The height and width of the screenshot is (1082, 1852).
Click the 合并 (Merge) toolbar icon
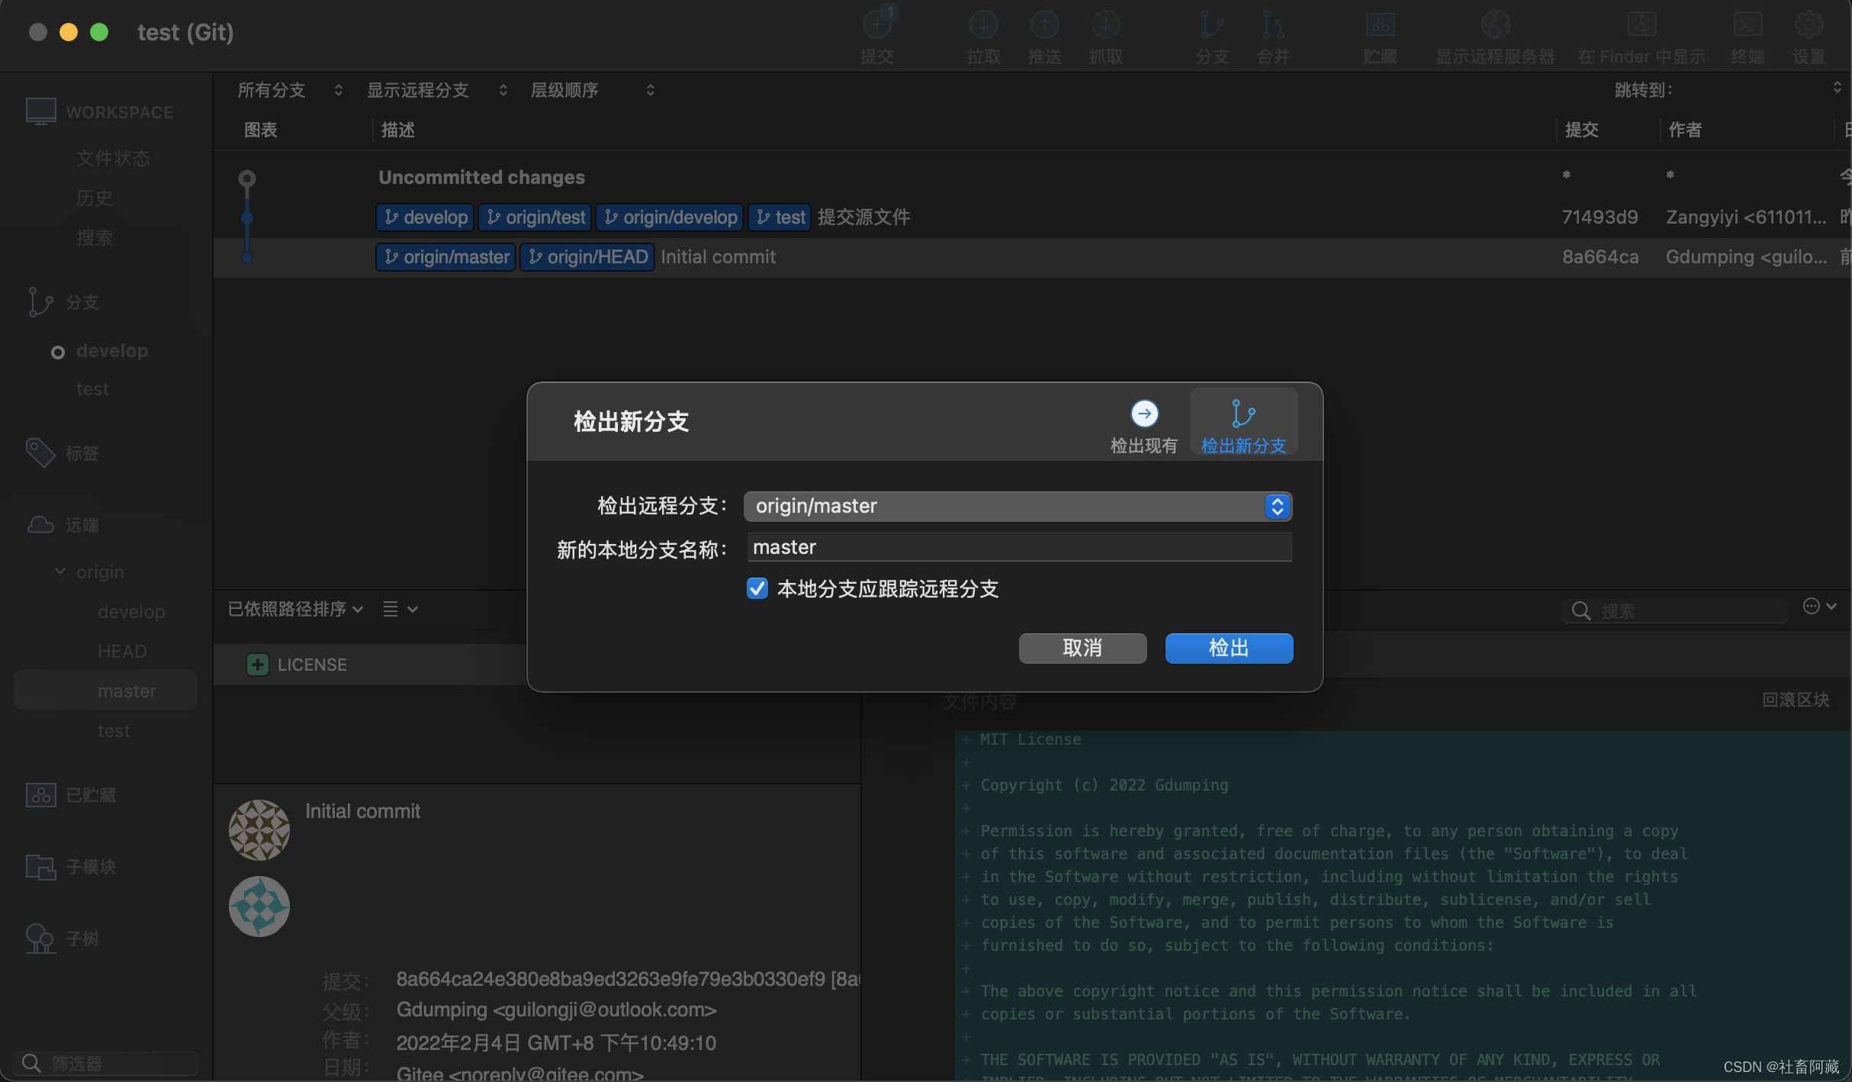(x=1272, y=26)
